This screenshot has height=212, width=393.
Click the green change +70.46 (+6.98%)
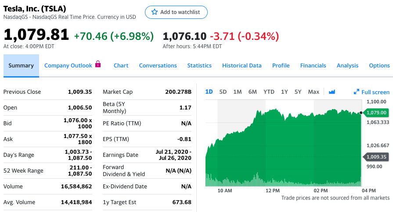coord(114,36)
